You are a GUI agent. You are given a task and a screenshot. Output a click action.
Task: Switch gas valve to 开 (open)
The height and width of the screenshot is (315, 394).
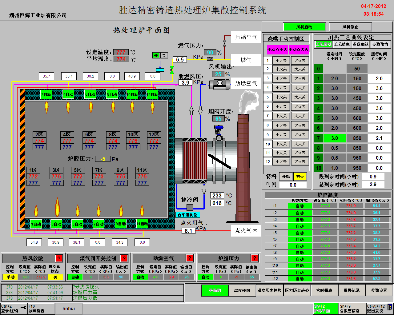pyautogui.click(x=156, y=55)
